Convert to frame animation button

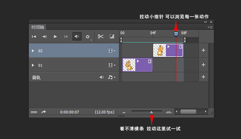(34, 112)
